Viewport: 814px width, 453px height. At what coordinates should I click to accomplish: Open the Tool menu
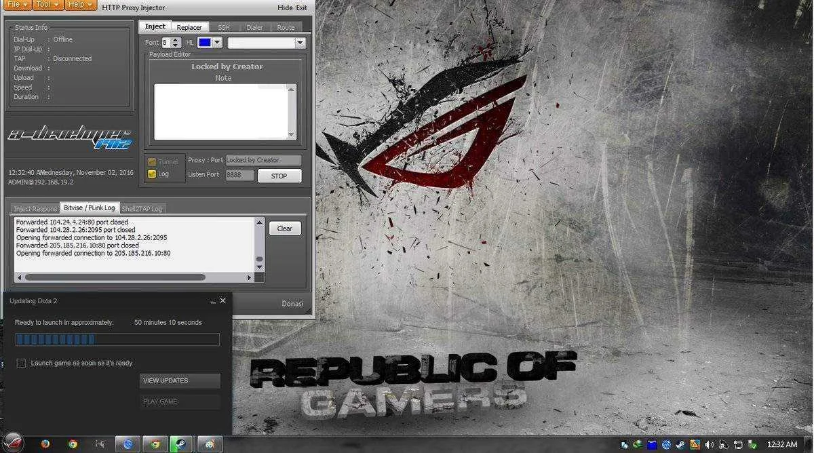[x=48, y=4]
